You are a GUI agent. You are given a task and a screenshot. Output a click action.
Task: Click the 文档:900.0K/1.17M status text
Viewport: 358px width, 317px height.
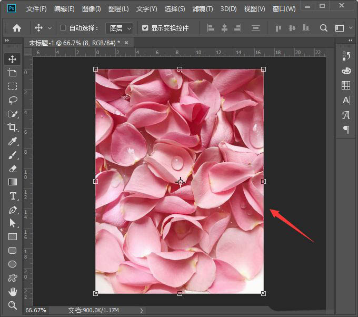tap(93, 310)
